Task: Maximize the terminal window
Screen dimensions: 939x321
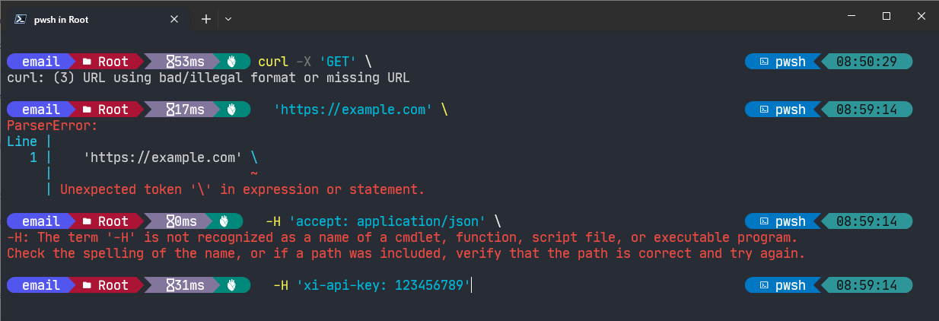Action: pyautogui.click(x=886, y=16)
